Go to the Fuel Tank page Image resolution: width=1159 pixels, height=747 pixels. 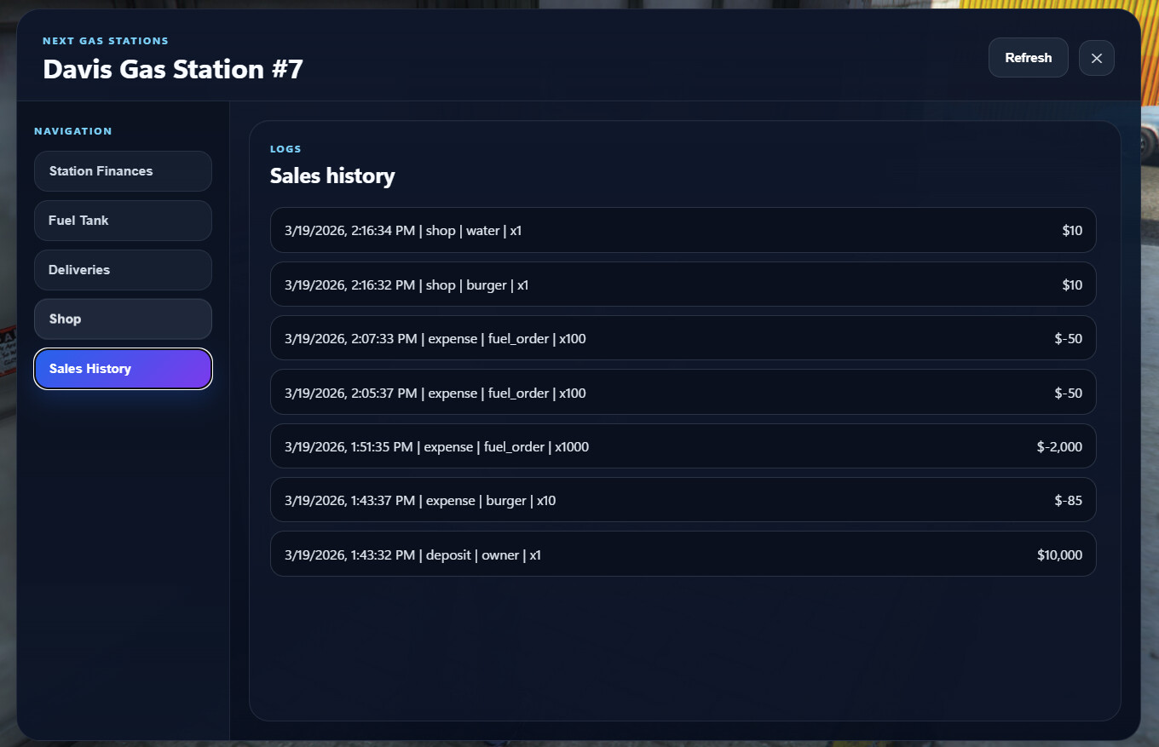(123, 221)
